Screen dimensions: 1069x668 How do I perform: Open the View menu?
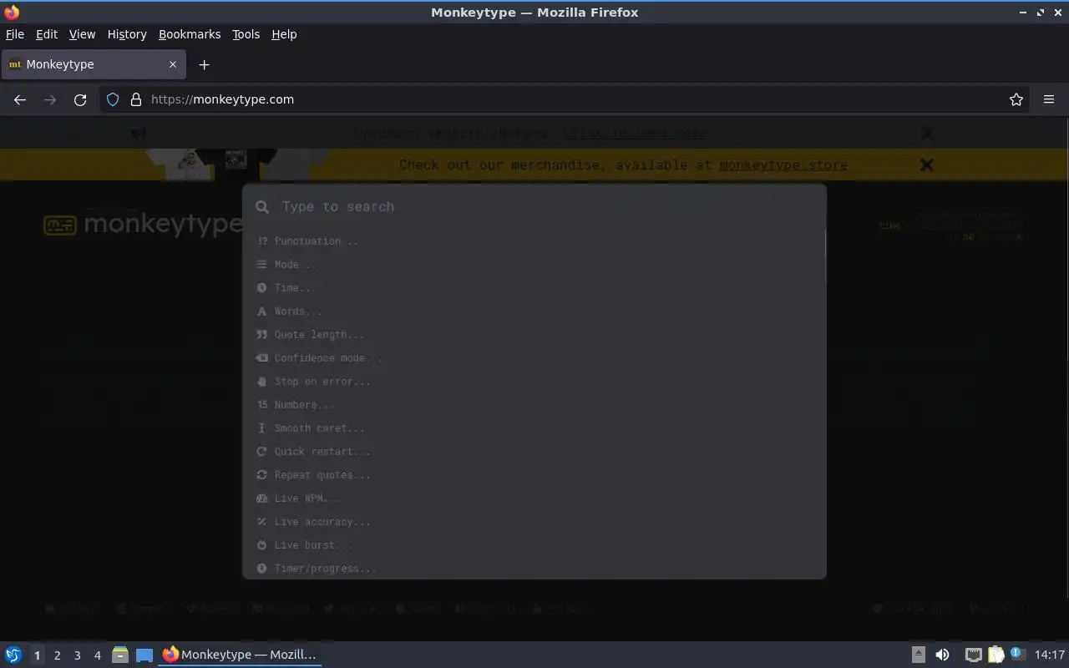click(82, 34)
